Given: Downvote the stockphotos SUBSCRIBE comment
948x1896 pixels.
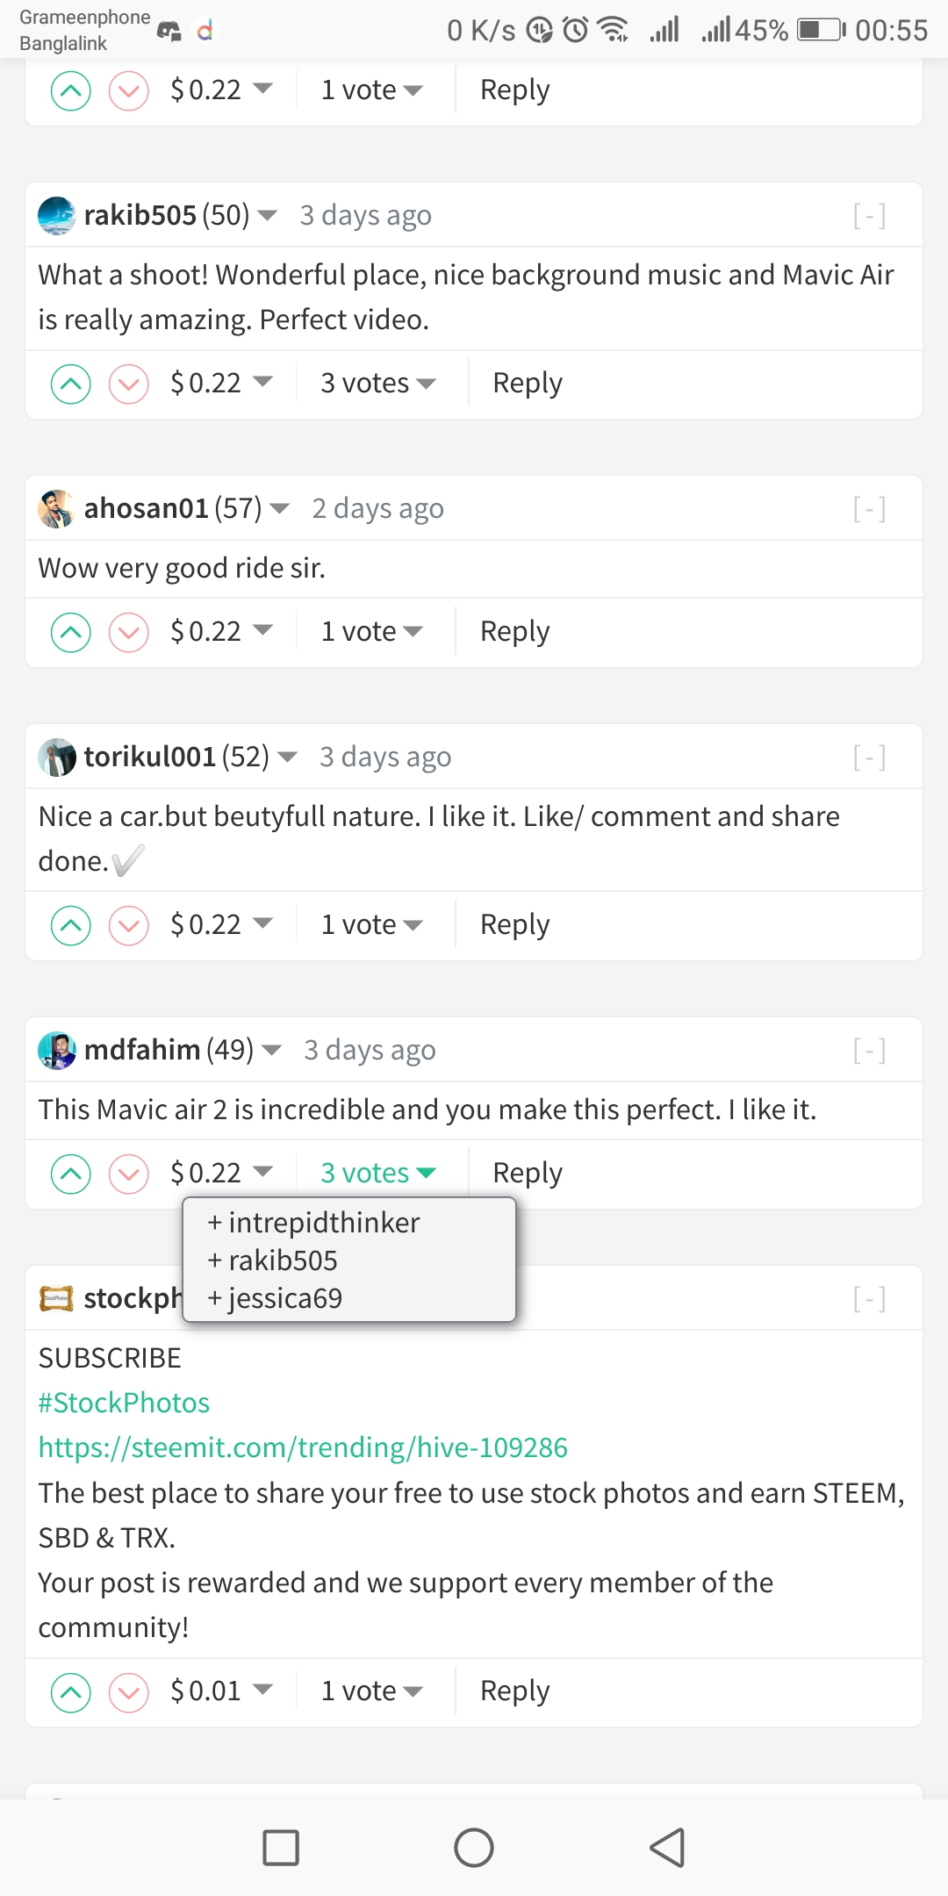Looking at the screenshot, I should (129, 1691).
